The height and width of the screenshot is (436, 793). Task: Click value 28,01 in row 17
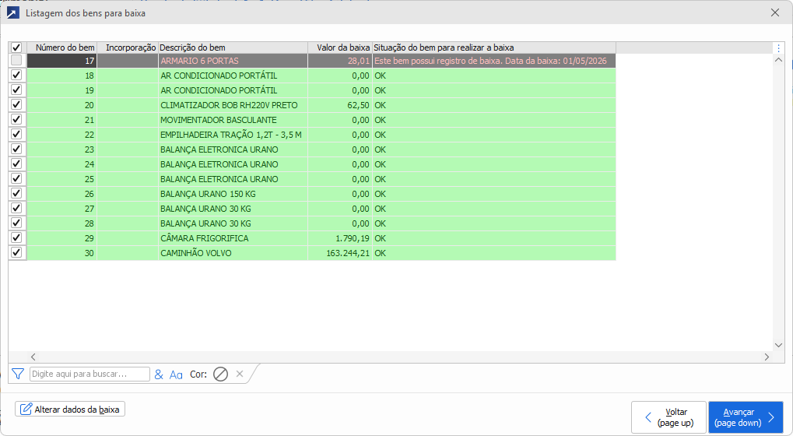pos(340,61)
